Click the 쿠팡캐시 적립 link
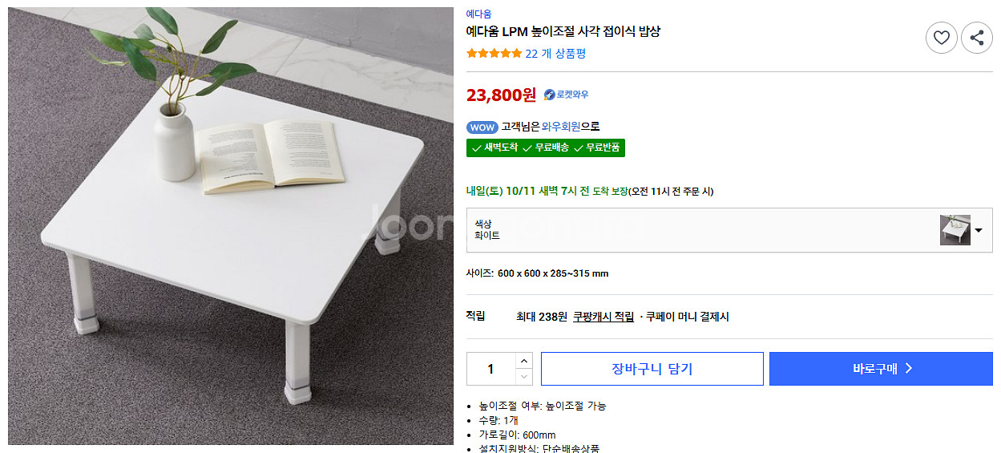The image size is (1001, 453). 603,317
